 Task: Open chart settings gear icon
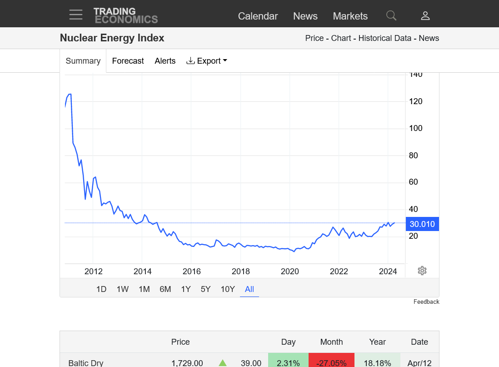422,271
